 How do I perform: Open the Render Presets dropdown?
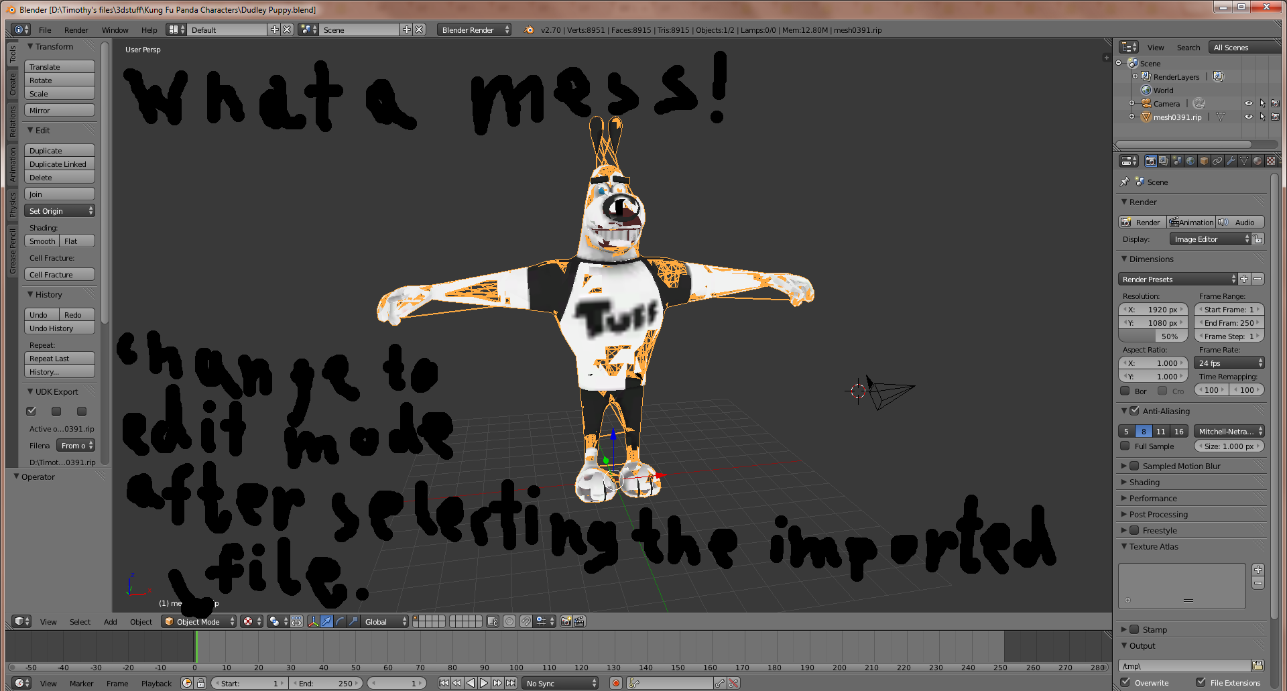click(1177, 279)
